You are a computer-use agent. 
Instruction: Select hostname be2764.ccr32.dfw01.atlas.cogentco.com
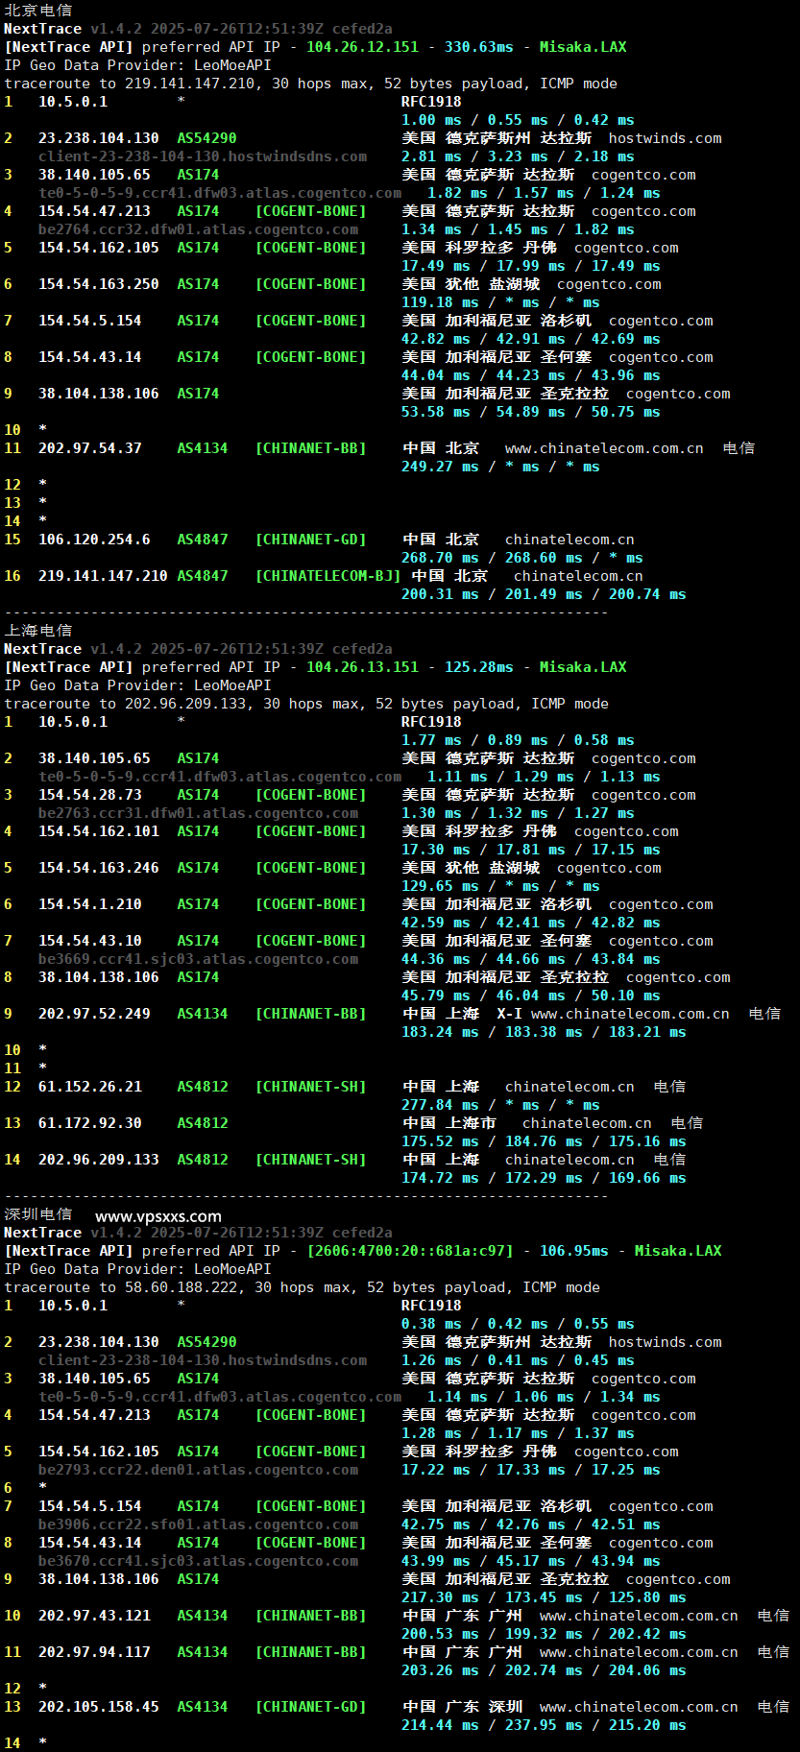click(198, 229)
